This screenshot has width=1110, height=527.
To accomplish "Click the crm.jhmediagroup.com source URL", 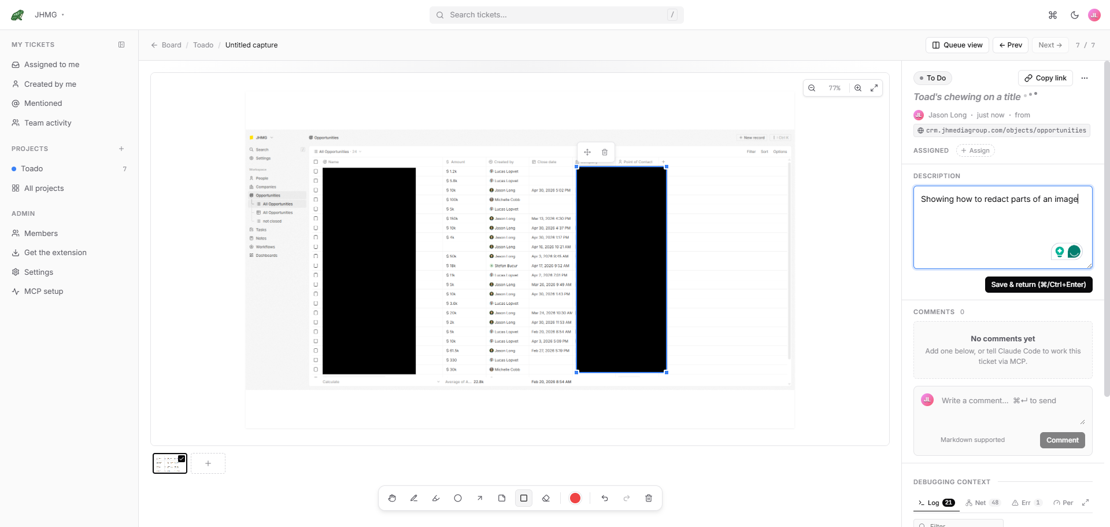I will pyautogui.click(x=1002, y=131).
